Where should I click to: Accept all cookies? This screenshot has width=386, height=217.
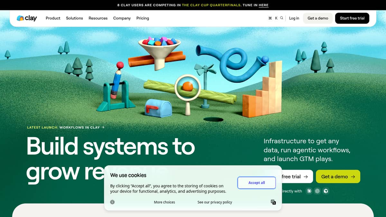pyautogui.click(x=257, y=183)
